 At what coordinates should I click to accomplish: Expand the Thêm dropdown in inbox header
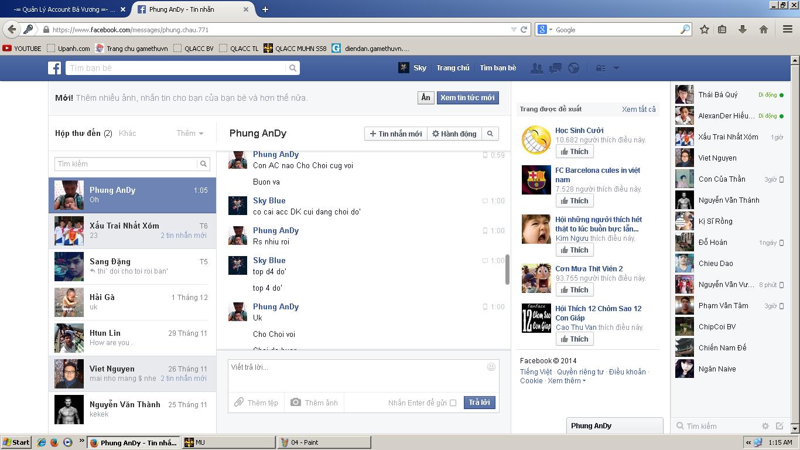point(190,133)
